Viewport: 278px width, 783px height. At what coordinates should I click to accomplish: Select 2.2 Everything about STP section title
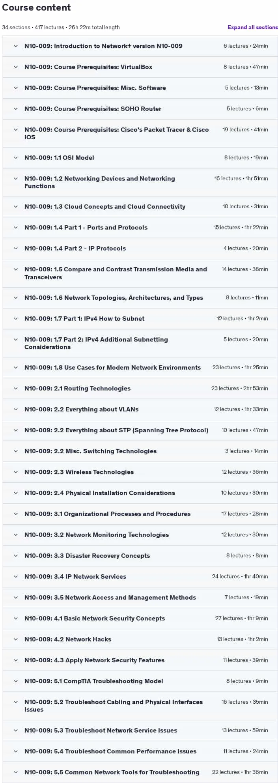click(x=116, y=430)
